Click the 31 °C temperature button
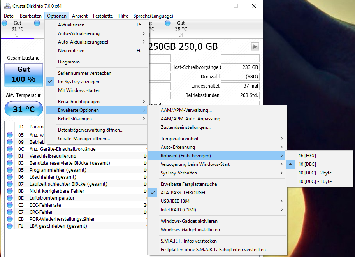 tap(24, 109)
